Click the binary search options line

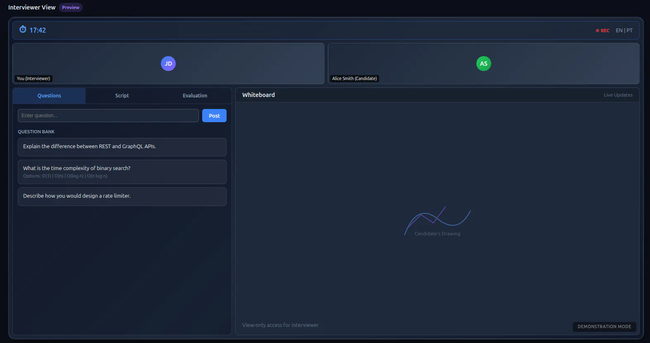click(x=65, y=176)
